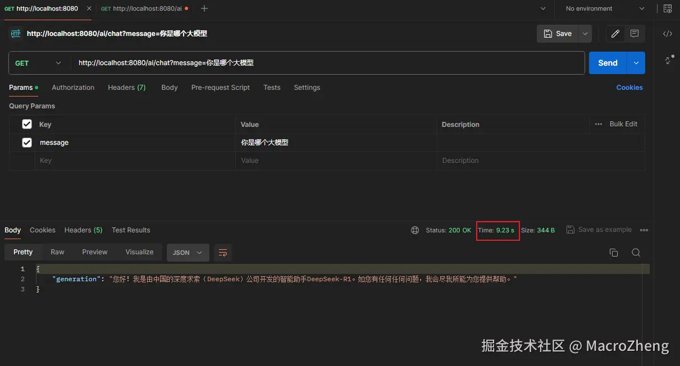This screenshot has width=680, height=366.
Task: Open the code snippet icon in sidebar
Action: point(667,34)
